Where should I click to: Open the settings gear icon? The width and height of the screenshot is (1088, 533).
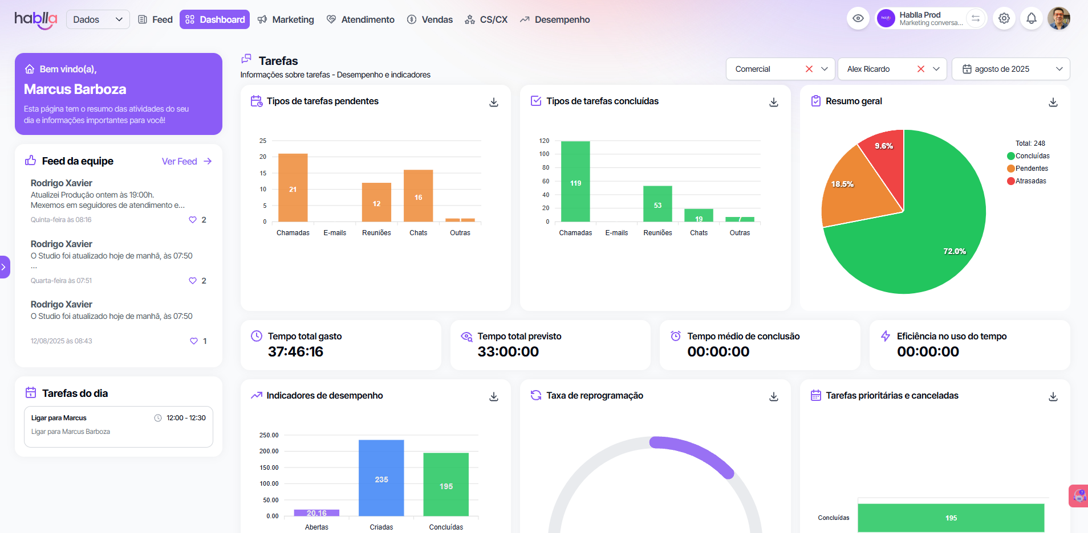click(x=1004, y=19)
